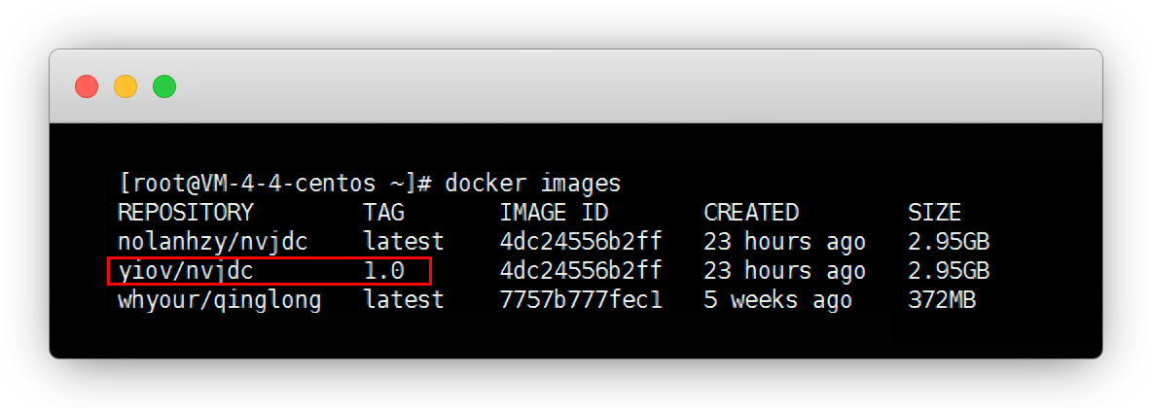The width and height of the screenshot is (1152, 408).
Task: Click the latest tag of nolanhzy/nvjdc
Action: (404, 242)
